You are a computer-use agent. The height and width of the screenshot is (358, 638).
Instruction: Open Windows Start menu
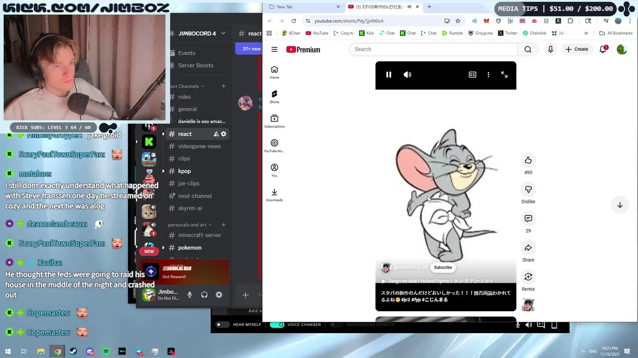click(7, 352)
